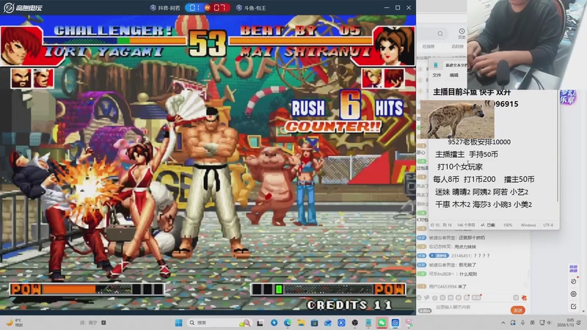Click the chat message 23146451: ????

470,255
